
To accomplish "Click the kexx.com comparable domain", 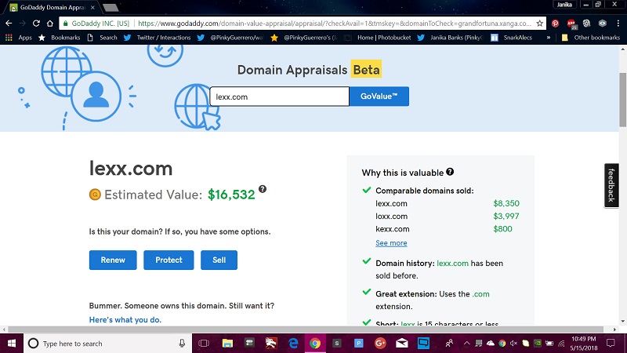I will [393, 229].
